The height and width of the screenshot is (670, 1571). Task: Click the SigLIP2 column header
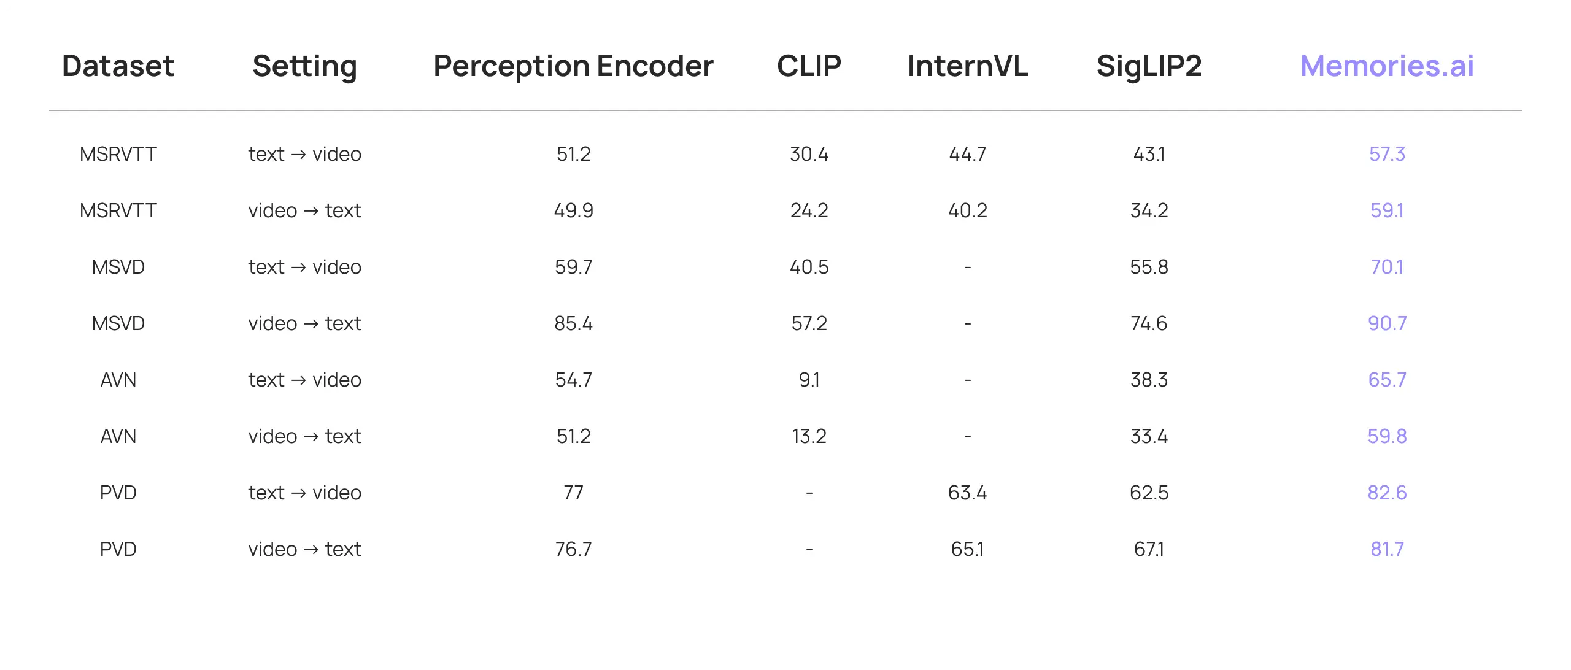click(x=1149, y=66)
